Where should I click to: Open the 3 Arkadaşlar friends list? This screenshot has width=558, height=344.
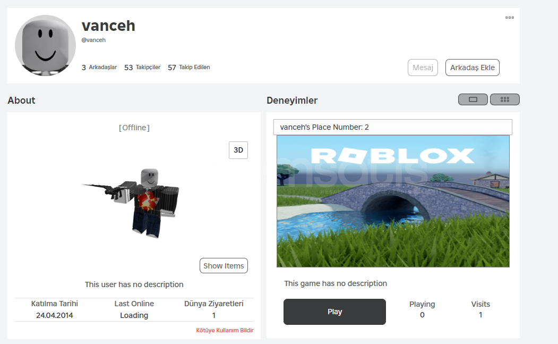tap(99, 68)
